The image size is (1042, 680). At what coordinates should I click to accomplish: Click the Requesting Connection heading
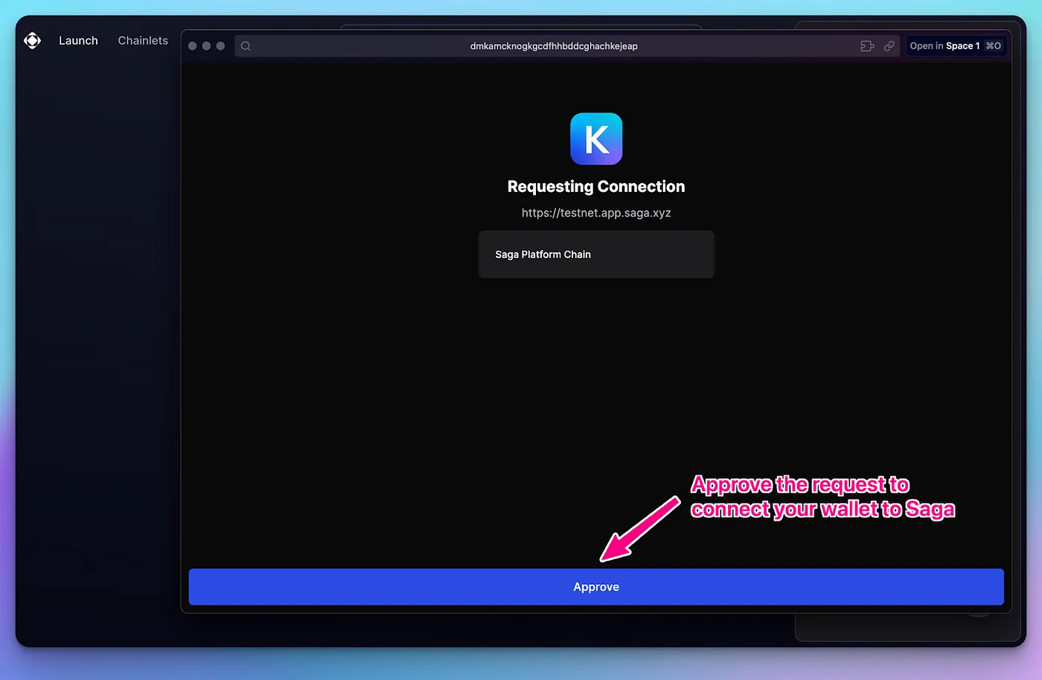point(596,187)
